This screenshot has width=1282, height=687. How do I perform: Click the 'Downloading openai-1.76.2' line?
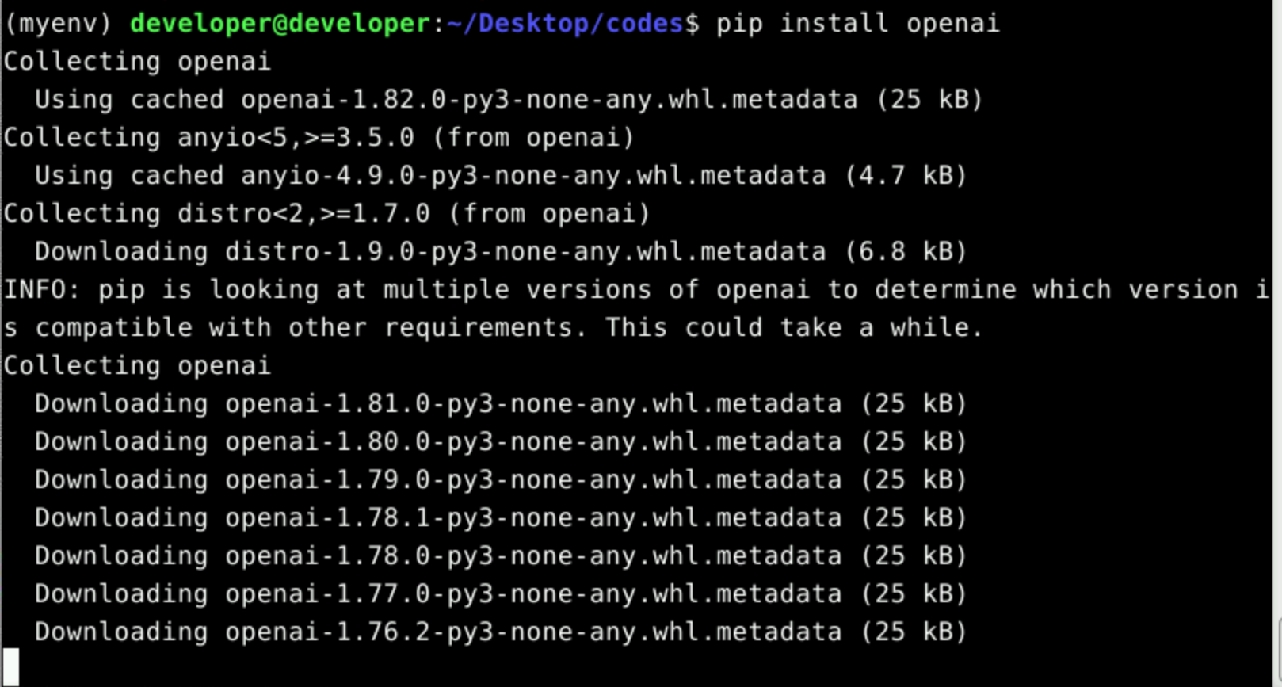click(500, 632)
